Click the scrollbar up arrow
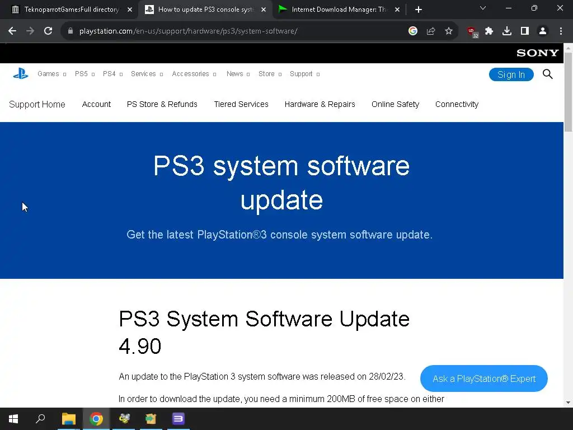The height and width of the screenshot is (430, 573). [x=569, y=48]
